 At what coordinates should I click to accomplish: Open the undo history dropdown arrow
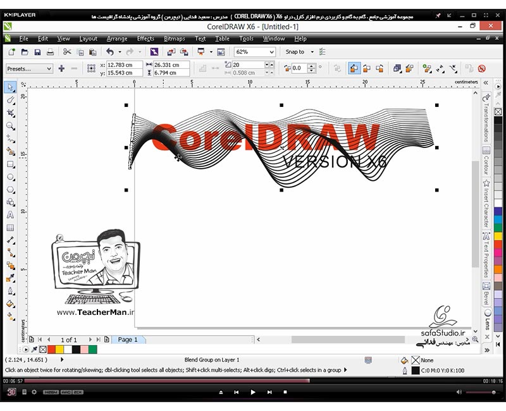pos(120,52)
